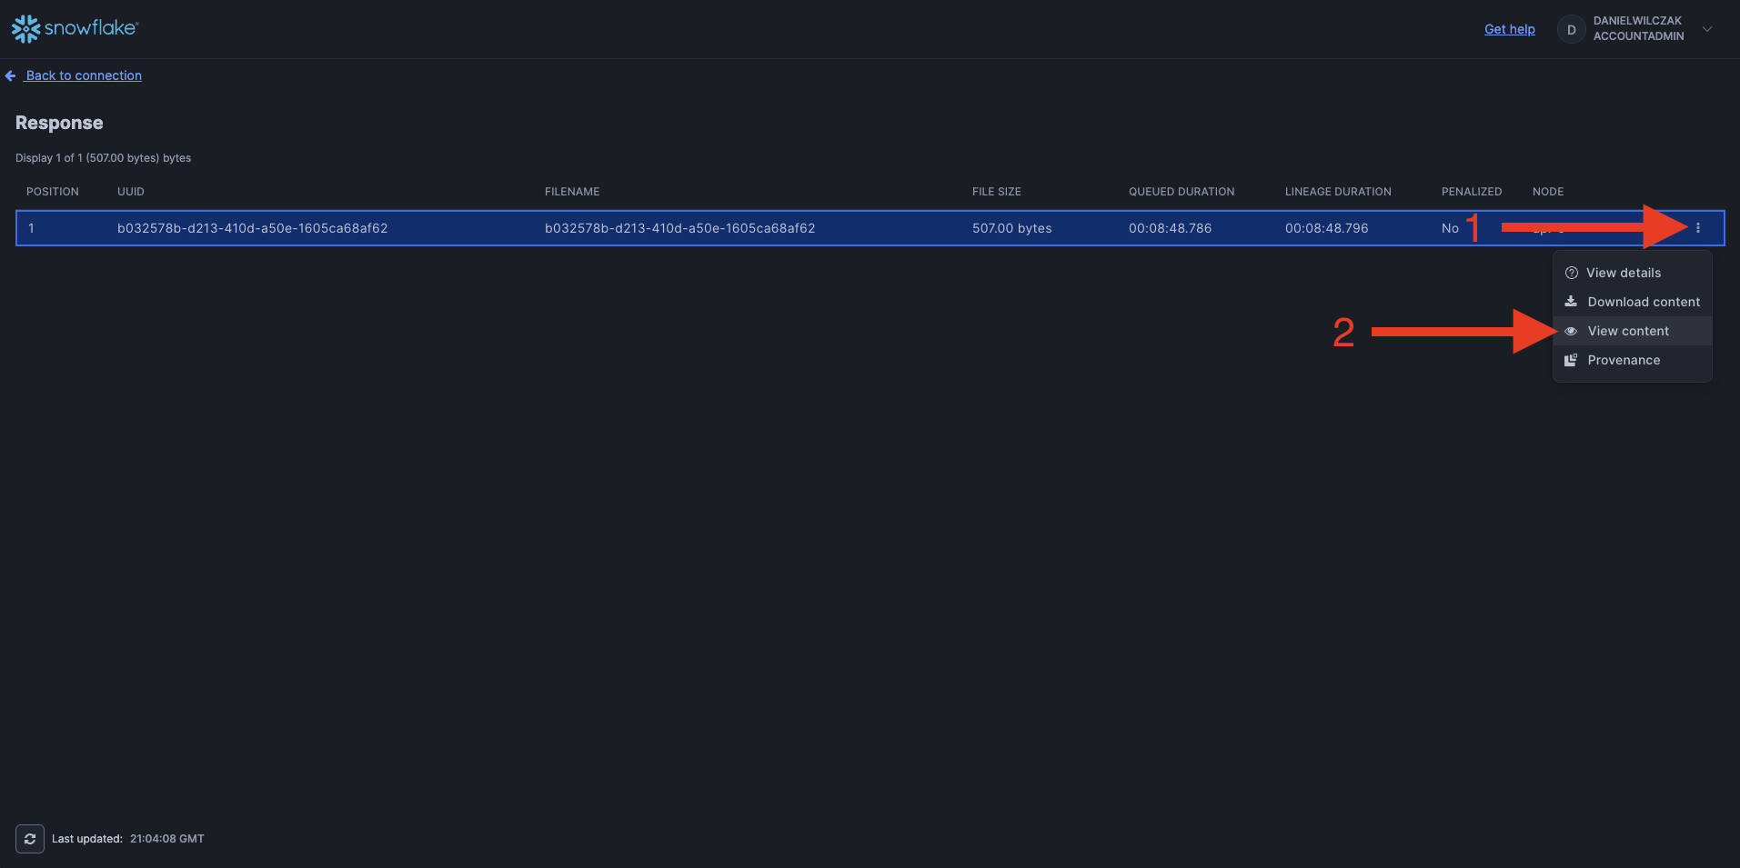Image resolution: width=1740 pixels, height=868 pixels.
Task: Click the Provenance icon in the menu
Action: click(x=1571, y=360)
